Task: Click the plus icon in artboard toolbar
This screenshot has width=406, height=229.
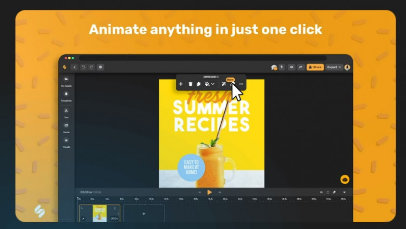Action: click(181, 84)
